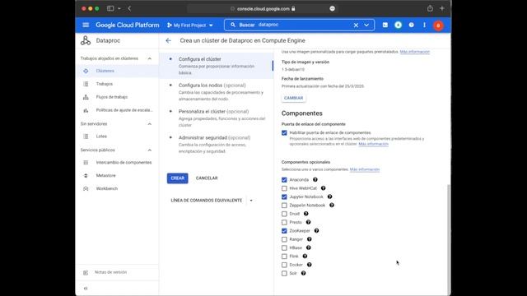Enable the Solr checkbox
Viewport: 527px width, 296px height.
coord(284,273)
